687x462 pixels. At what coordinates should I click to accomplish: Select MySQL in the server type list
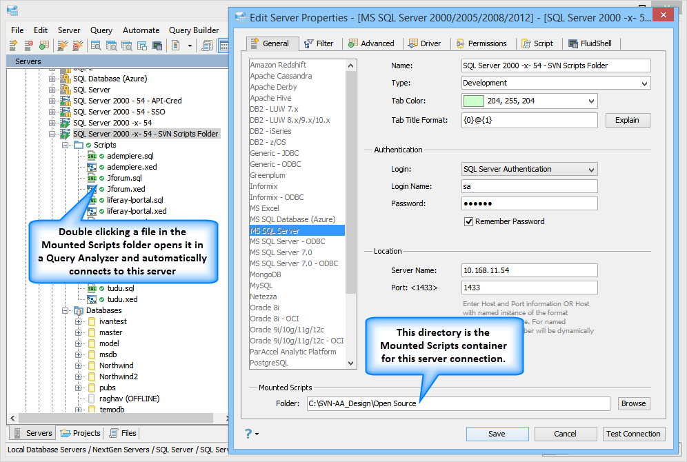click(261, 285)
